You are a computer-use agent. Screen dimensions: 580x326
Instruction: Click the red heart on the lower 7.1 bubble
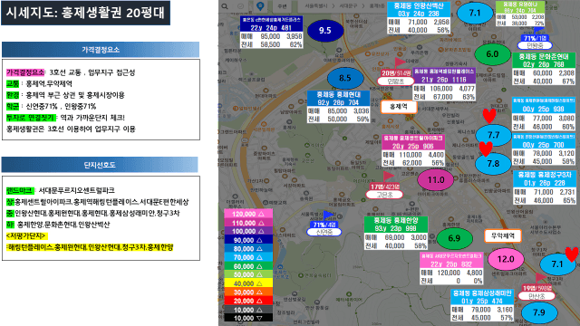[x=572, y=254]
